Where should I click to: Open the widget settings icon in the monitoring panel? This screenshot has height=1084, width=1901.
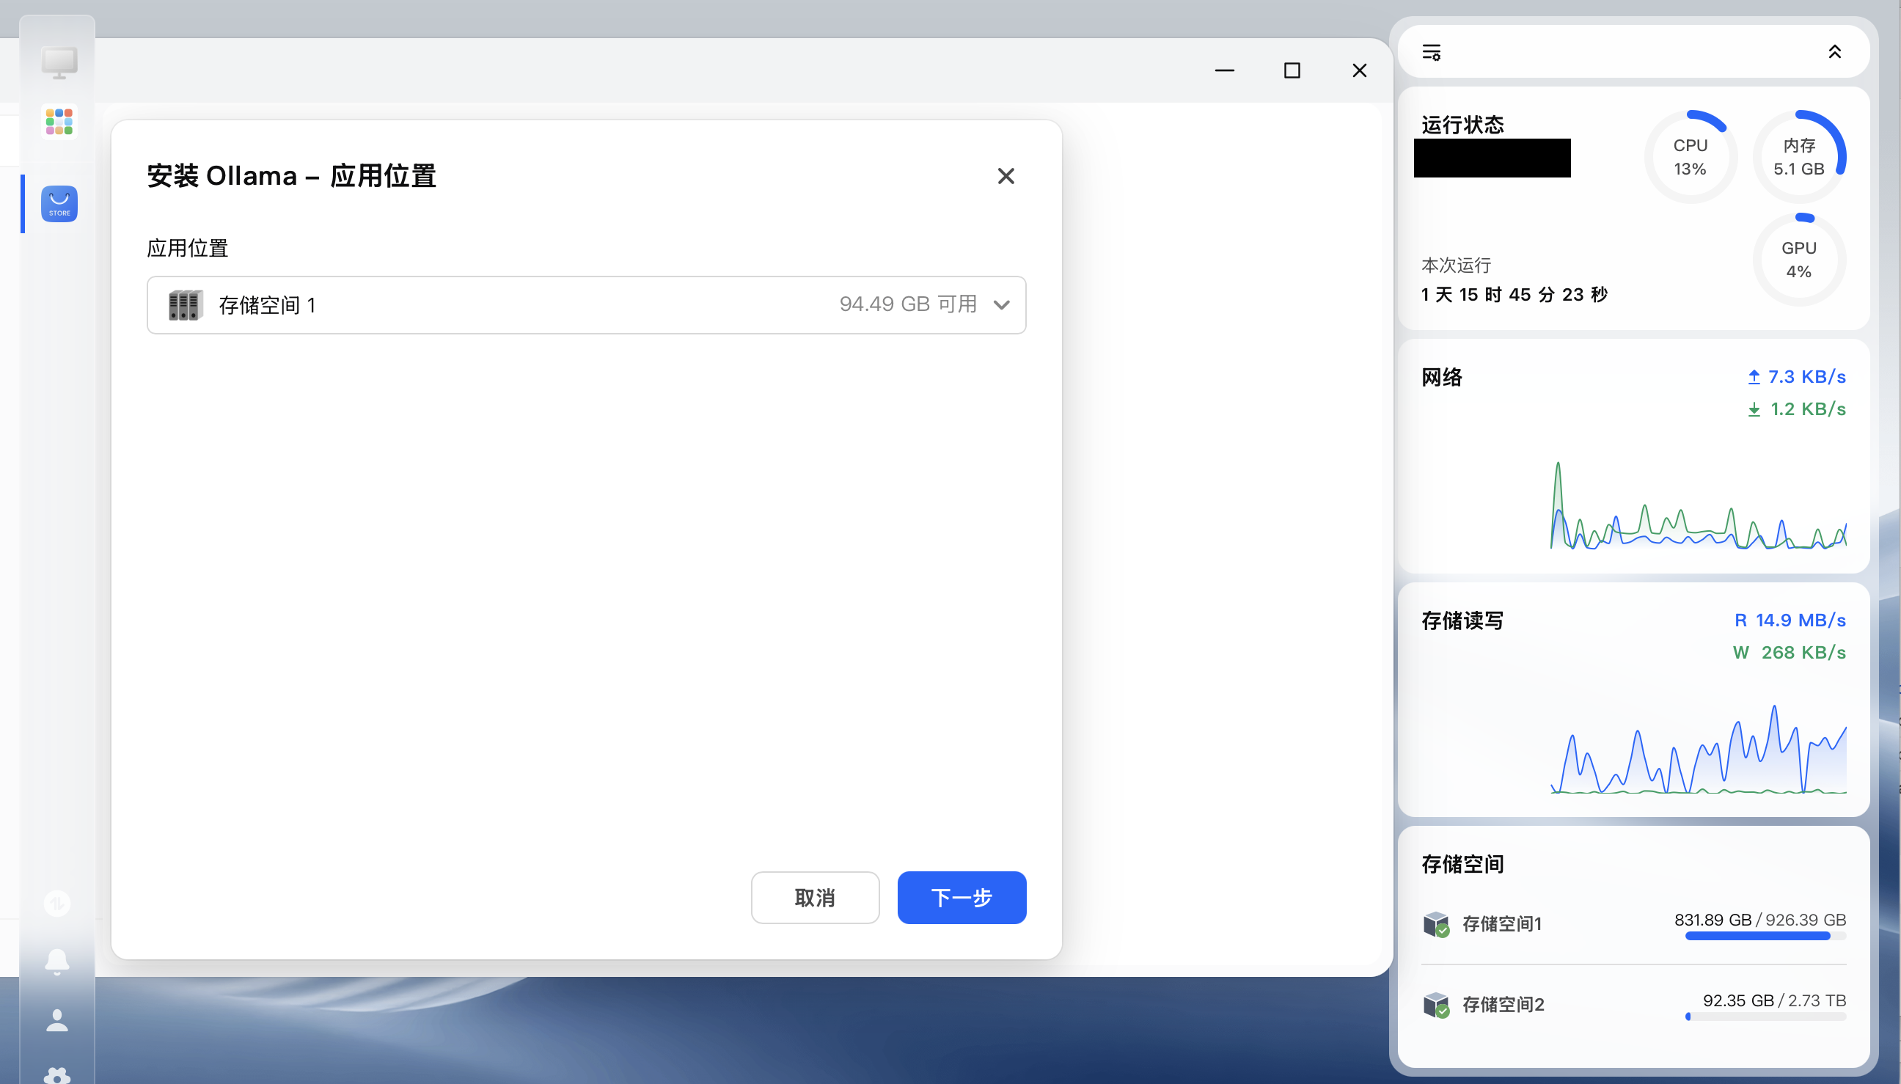(x=1431, y=53)
